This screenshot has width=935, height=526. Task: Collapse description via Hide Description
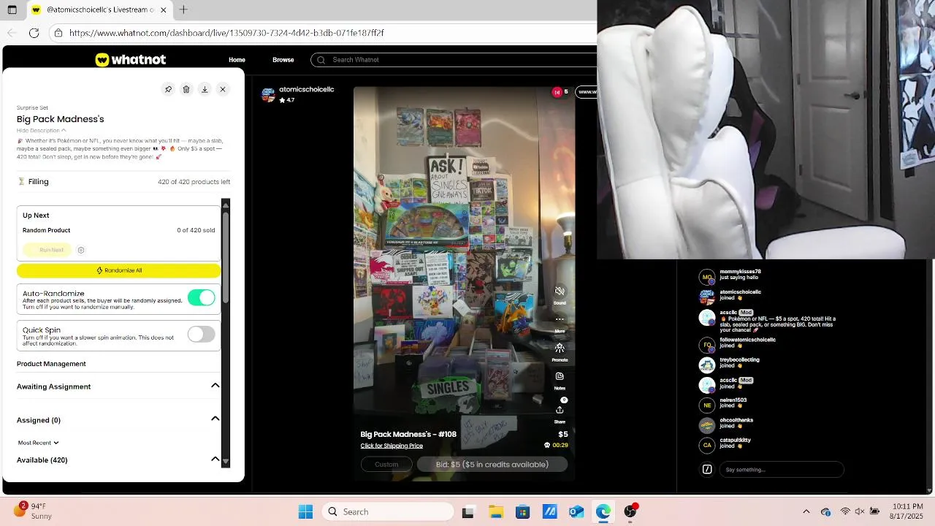pos(41,131)
